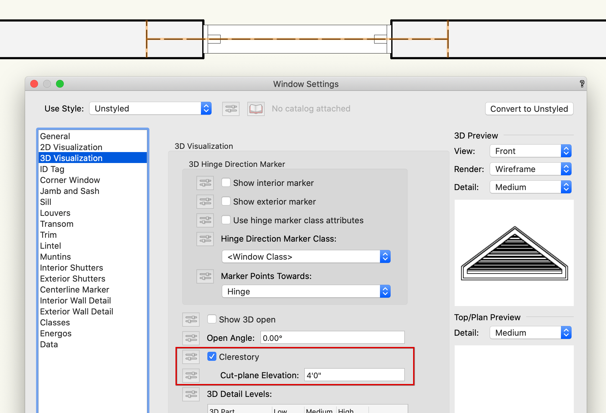Click the help question mark button

pyautogui.click(x=582, y=84)
